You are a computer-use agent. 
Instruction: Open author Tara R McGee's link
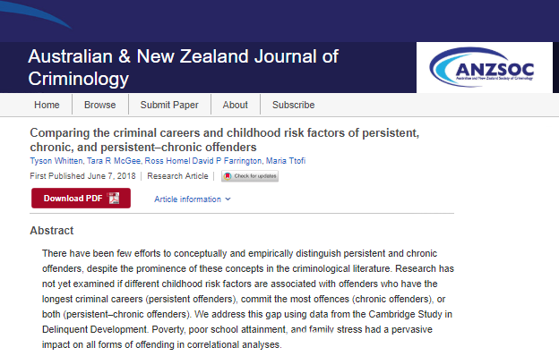click(114, 160)
